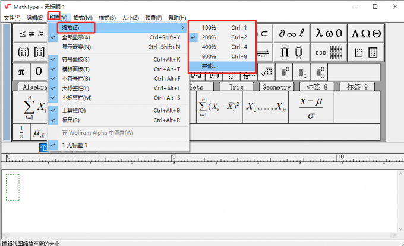This screenshot has height=246, width=404.
Task: Set zoom to 100%
Action: tap(222, 27)
